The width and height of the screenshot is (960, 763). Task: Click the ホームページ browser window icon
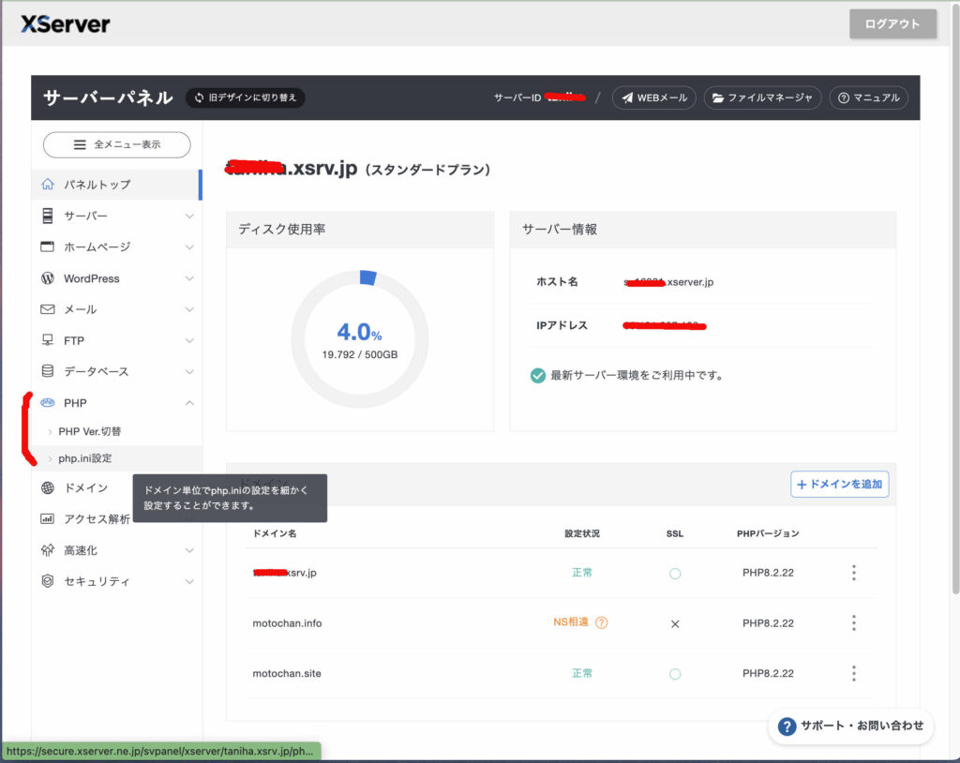click(x=47, y=247)
